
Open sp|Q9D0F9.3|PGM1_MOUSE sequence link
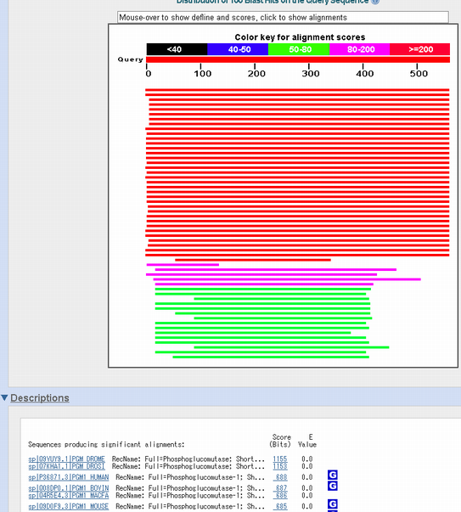(69, 506)
